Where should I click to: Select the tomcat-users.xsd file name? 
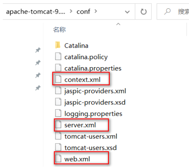click(x=91, y=148)
